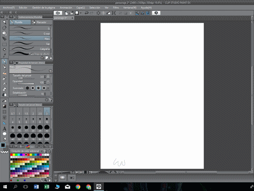Pick the Eyedropper tool
The width and height of the screenshot is (254, 191).
pyautogui.click(x=4, y=56)
